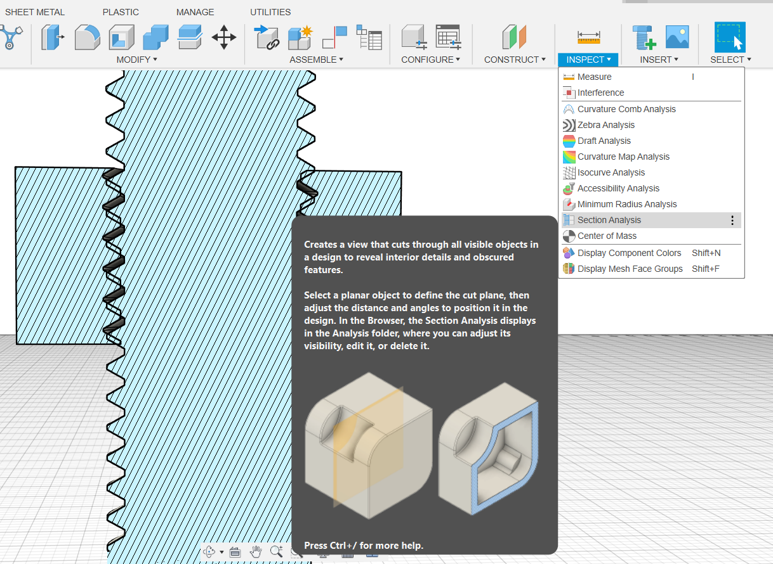
Task: Click the Insert image canvas icon
Action: tap(677, 37)
